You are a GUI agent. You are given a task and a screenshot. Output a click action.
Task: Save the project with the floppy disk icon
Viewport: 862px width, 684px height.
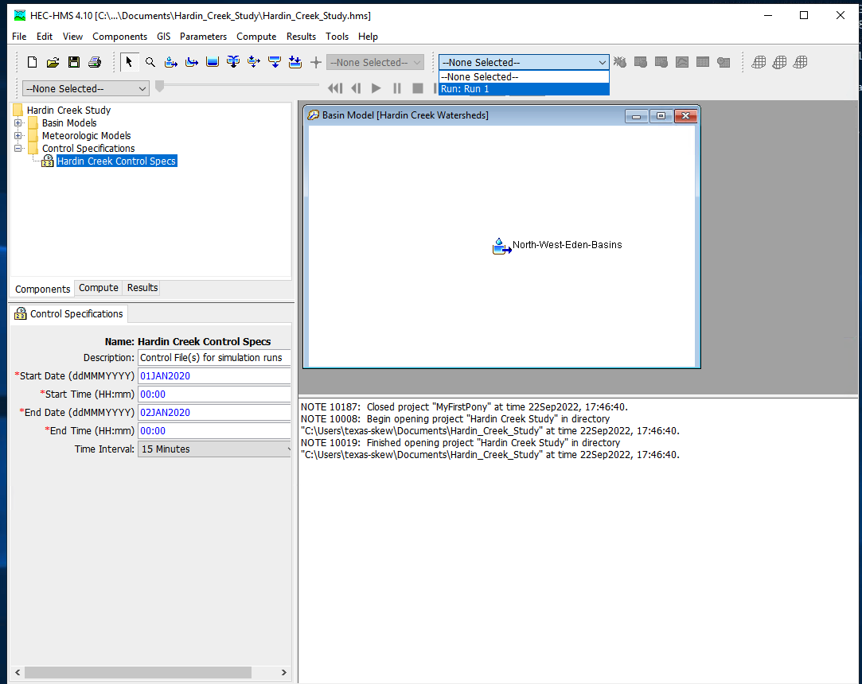click(74, 62)
